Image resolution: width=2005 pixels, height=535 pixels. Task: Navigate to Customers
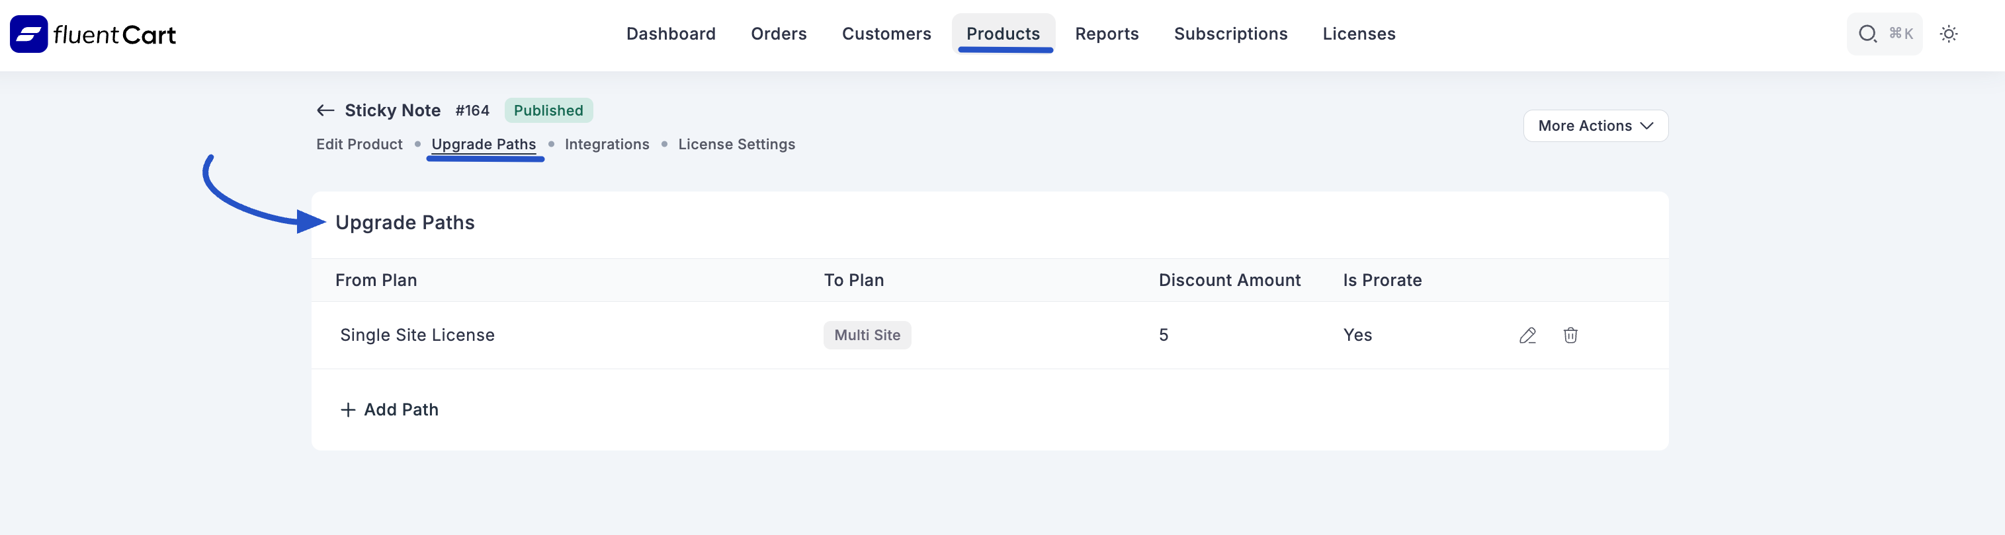point(886,34)
